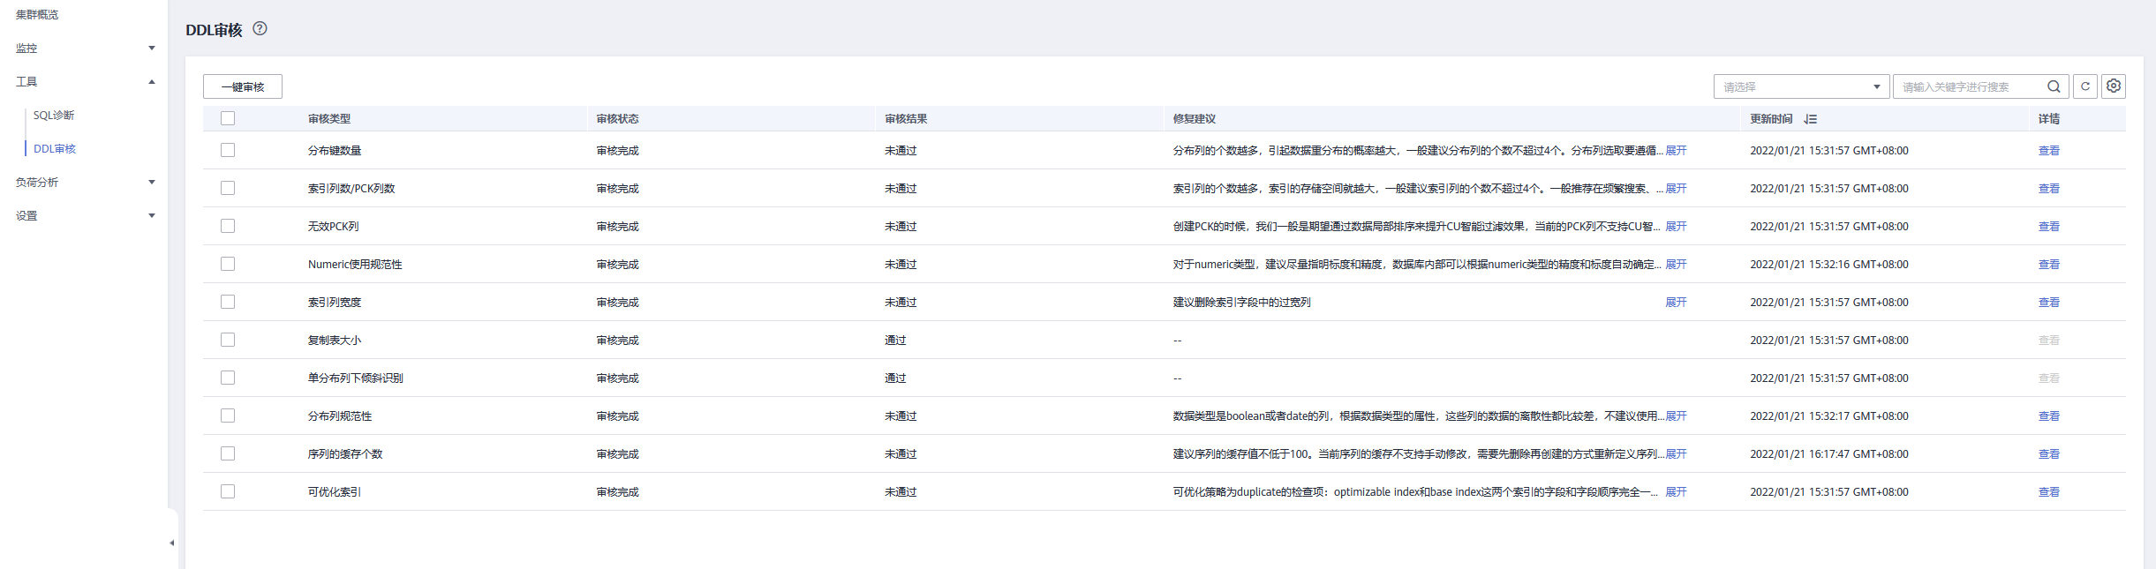Image resolution: width=2156 pixels, height=569 pixels.
Task: Toggle the select-all header checkbox
Action: (228, 118)
